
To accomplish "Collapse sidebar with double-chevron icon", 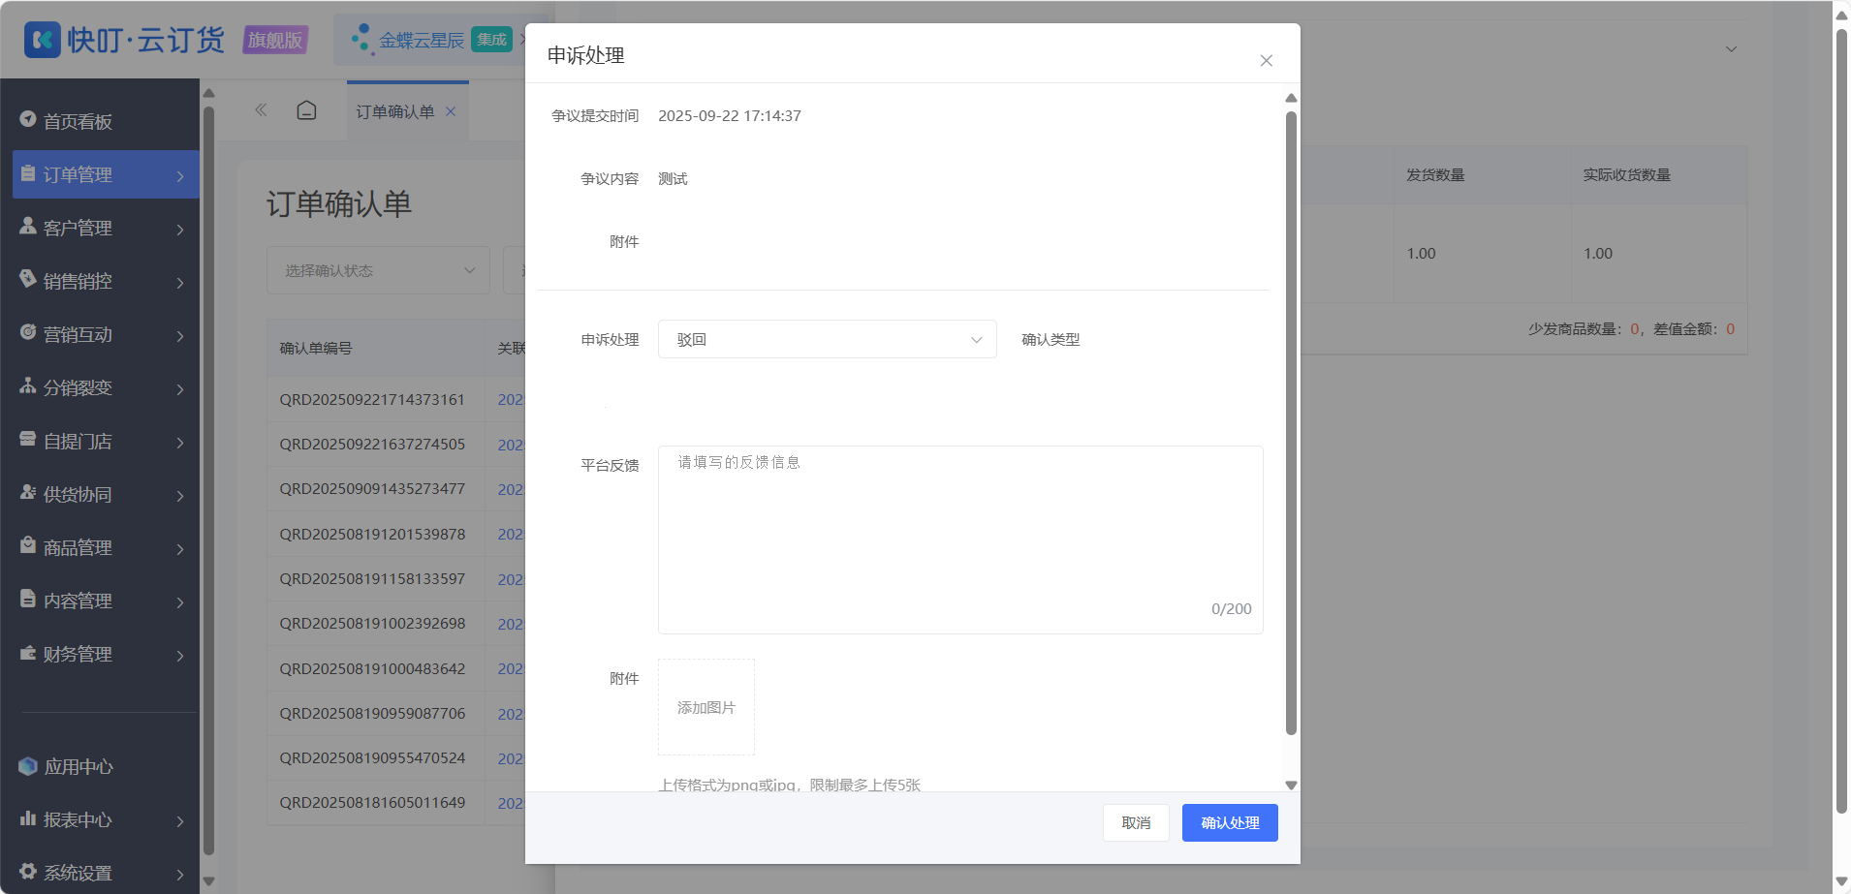I will (261, 110).
